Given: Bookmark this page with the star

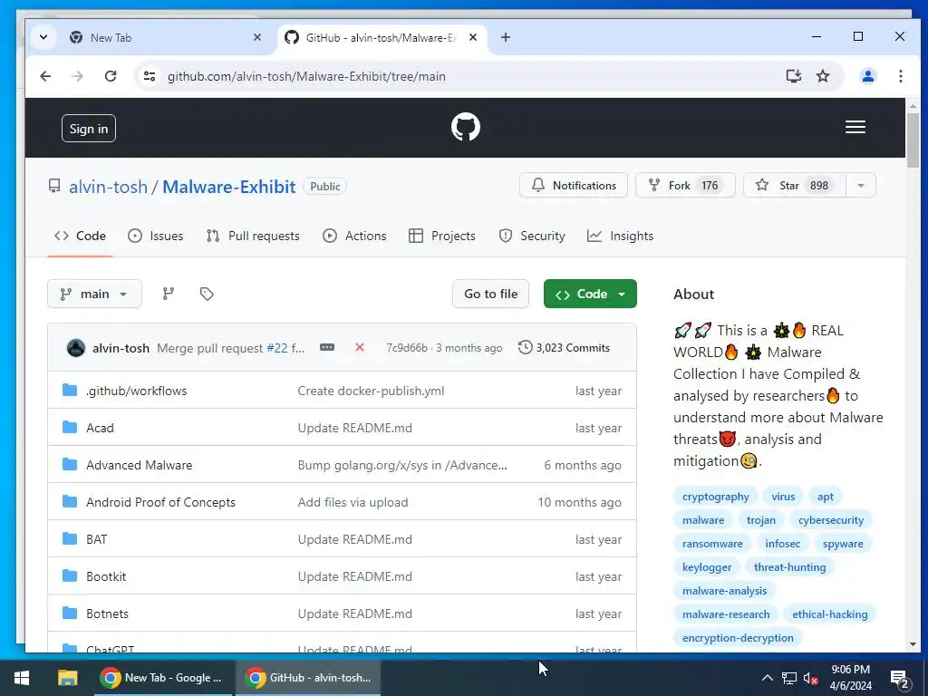Looking at the screenshot, I should click(823, 76).
